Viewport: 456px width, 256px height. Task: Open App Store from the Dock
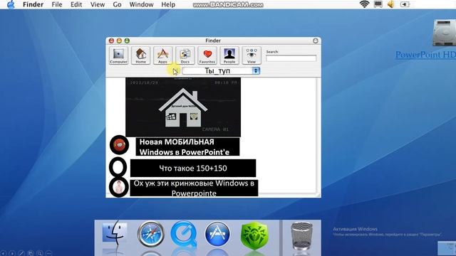[217, 234]
